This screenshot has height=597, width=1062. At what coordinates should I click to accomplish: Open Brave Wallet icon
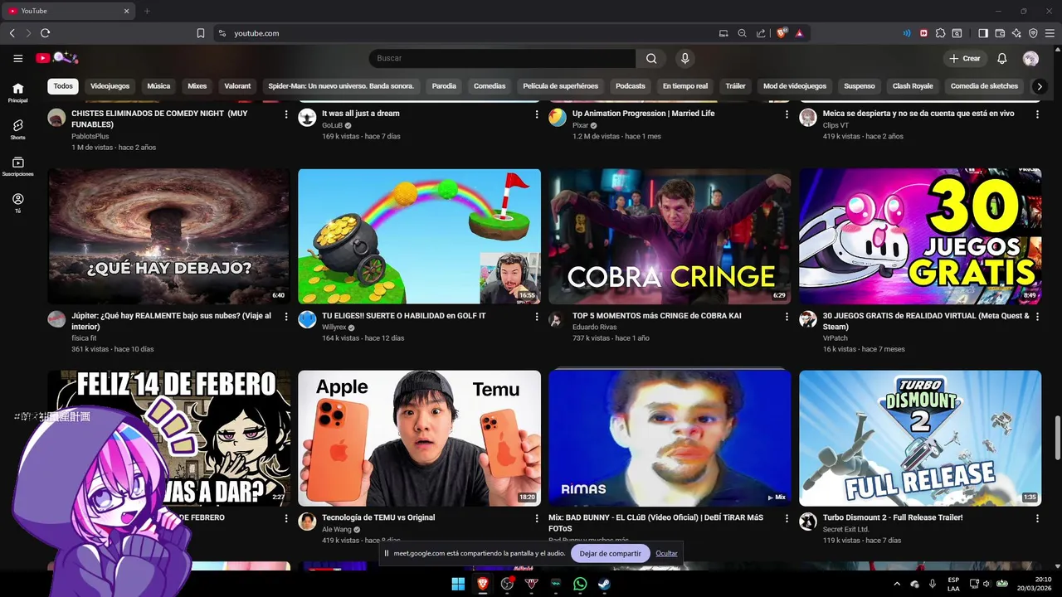1000,33
